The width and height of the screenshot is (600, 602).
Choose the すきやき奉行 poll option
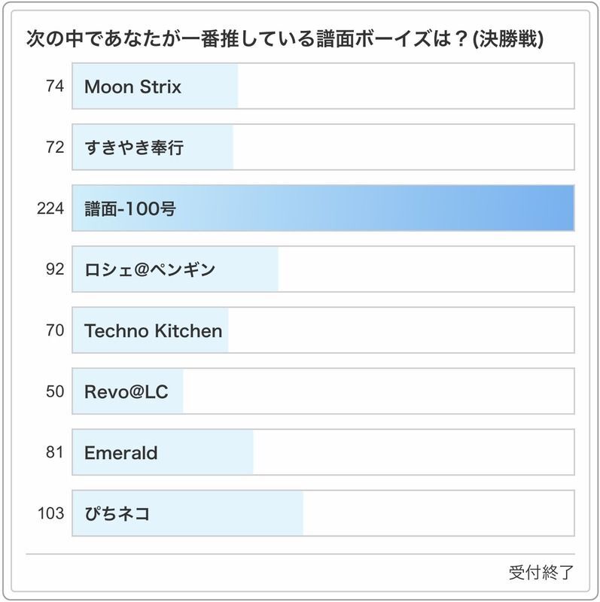[323, 147]
